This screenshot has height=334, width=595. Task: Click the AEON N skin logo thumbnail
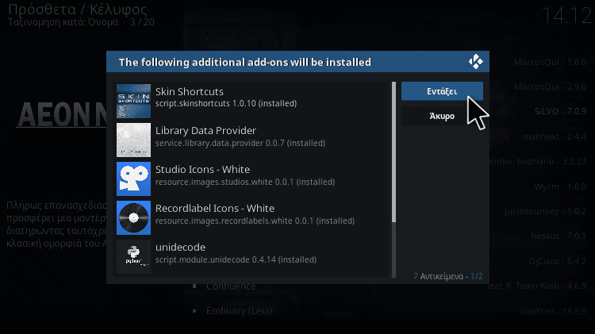[x=62, y=114]
